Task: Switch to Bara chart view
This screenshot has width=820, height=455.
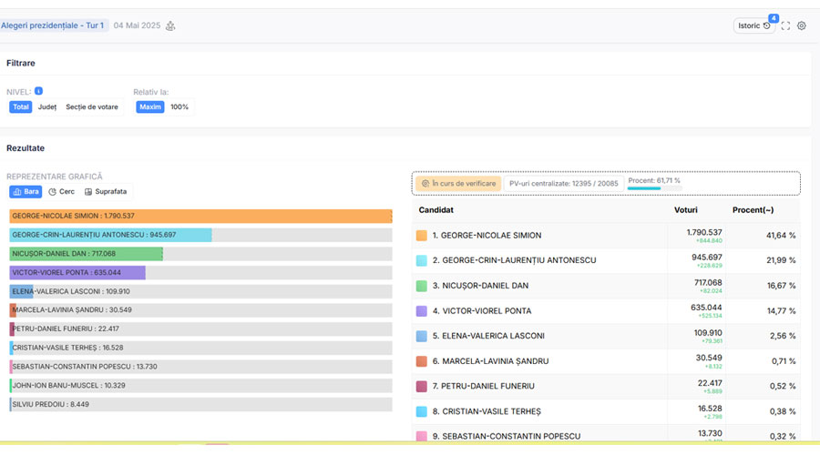Action: [x=26, y=192]
